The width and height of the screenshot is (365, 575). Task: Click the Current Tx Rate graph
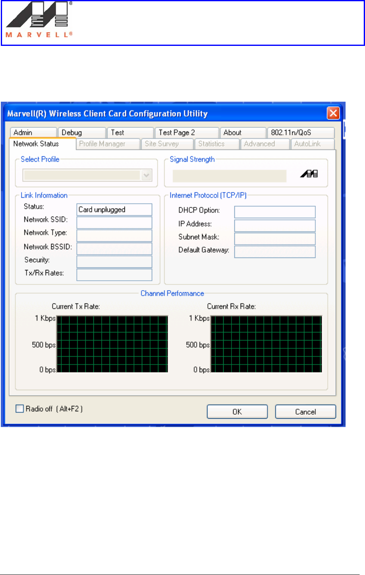(112, 344)
